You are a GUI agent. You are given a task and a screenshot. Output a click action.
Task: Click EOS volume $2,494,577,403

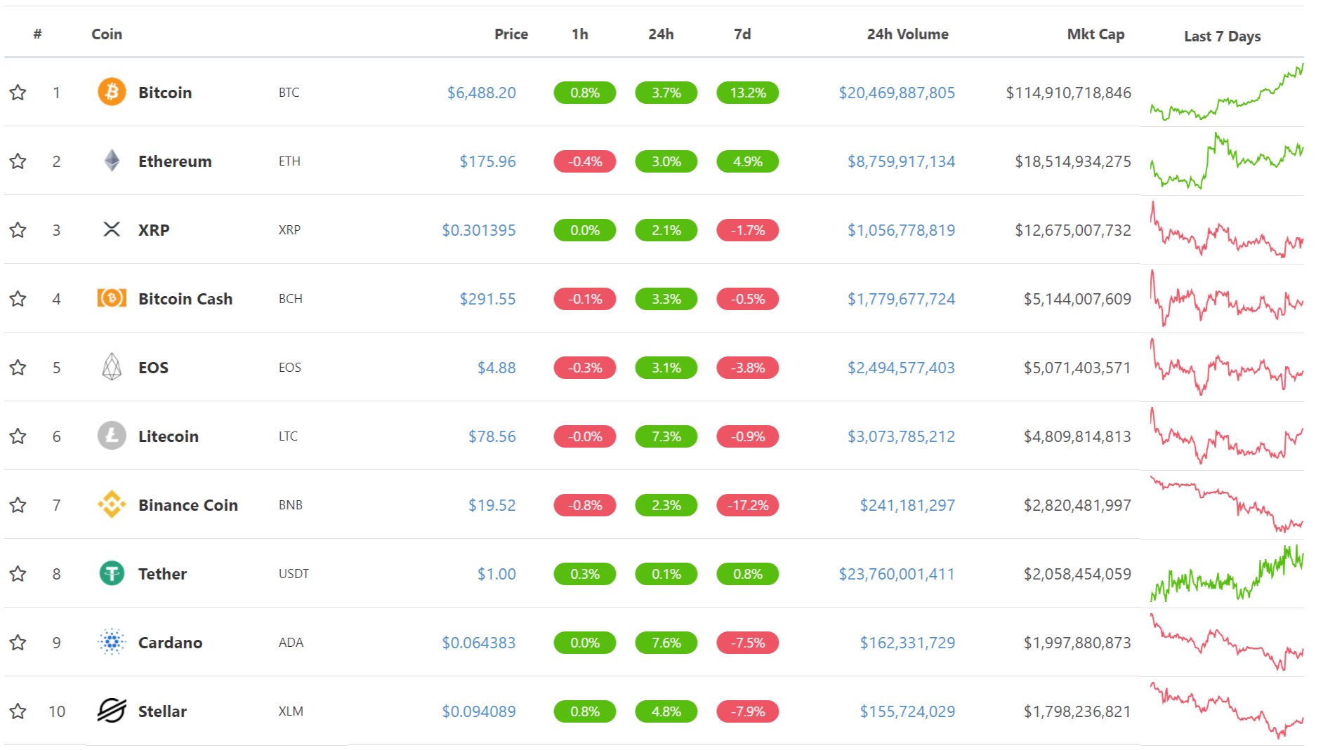click(x=901, y=368)
